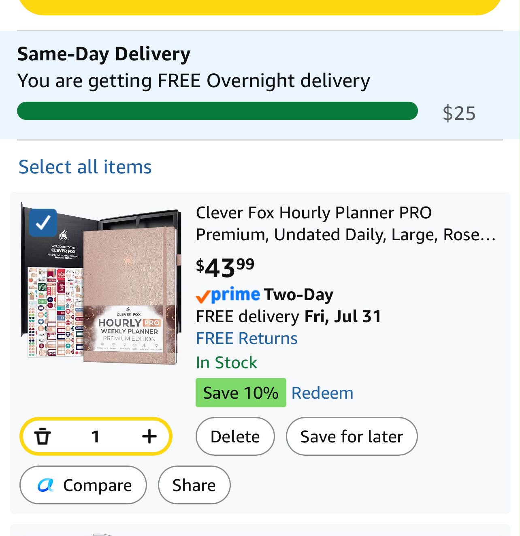520x536 pixels.
Task: Click the trash can quantity icon
Action: click(x=42, y=436)
